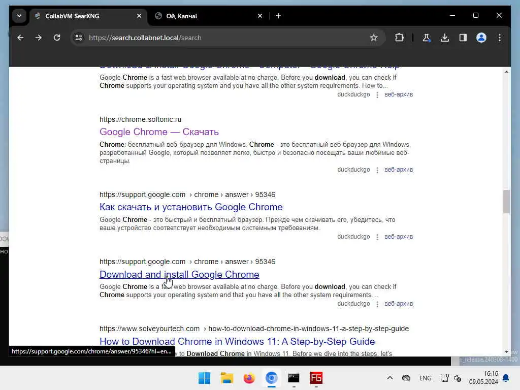
Task: Switch to the CollabVM SearXNG tab
Action: 88,16
